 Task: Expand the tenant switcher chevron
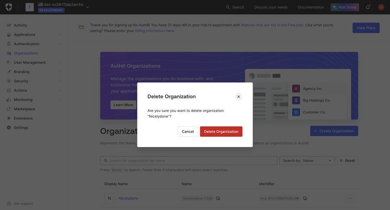87,7
